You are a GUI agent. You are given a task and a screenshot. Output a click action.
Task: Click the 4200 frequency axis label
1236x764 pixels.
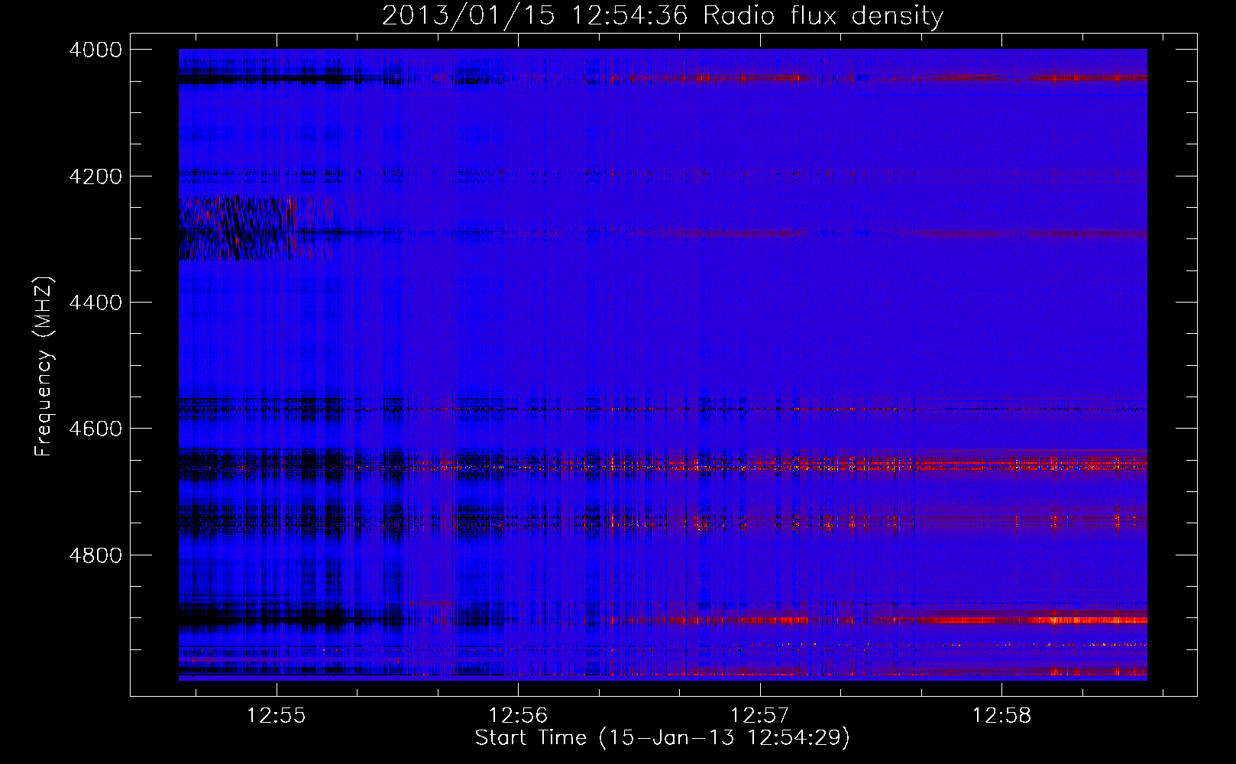(95, 176)
